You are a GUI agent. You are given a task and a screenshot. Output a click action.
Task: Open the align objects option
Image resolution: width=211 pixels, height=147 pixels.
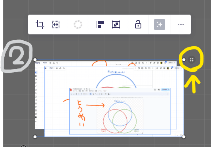click(x=100, y=24)
